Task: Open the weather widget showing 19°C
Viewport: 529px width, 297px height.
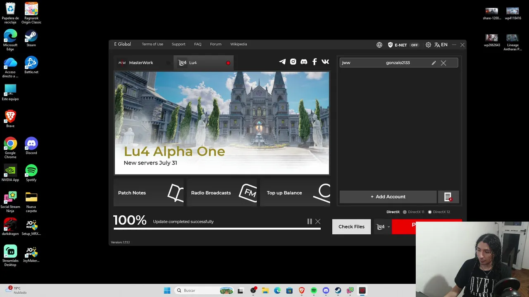Action: coord(17,290)
